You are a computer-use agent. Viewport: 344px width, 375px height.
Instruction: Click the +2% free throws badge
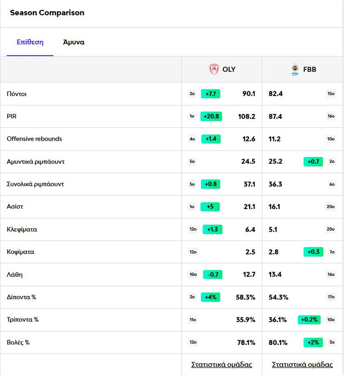pyautogui.click(x=313, y=342)
